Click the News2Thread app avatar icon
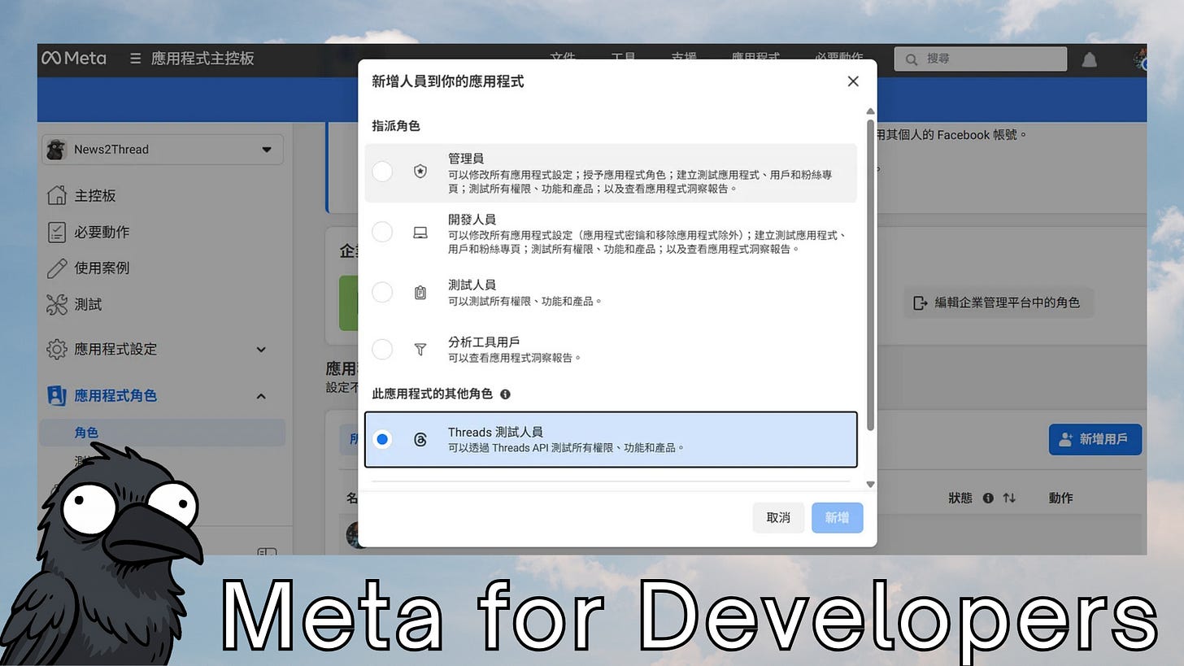This screenshot has height=666, width=1184. [56, 150]
